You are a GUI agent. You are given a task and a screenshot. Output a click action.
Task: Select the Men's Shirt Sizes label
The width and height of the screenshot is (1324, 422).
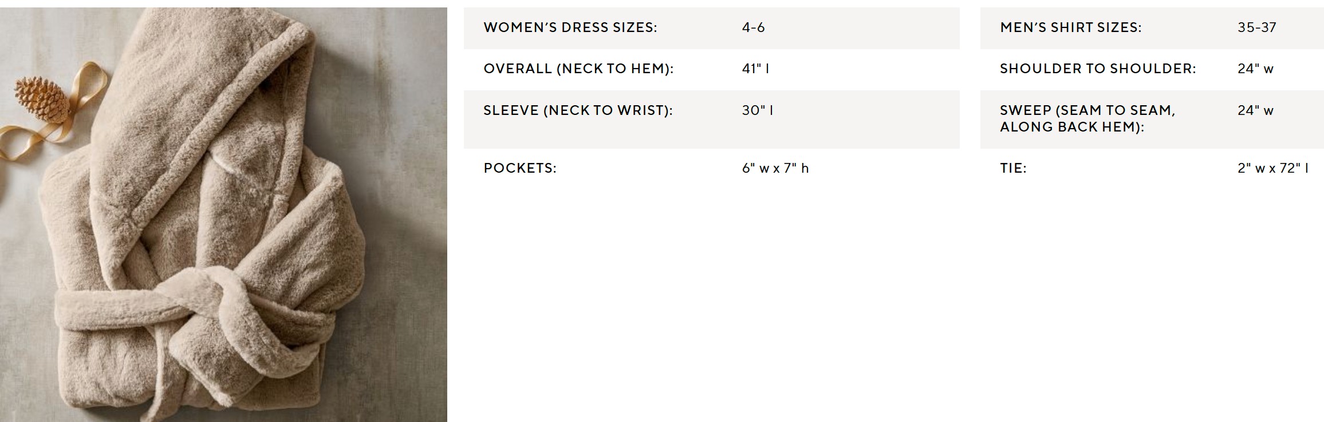(x=1070, y=27)
